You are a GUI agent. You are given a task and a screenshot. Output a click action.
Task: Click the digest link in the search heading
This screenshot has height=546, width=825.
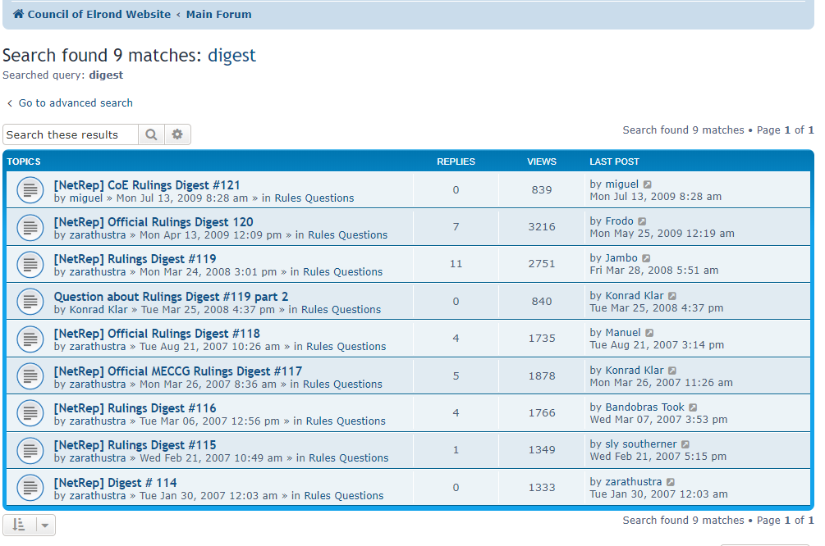231,56
